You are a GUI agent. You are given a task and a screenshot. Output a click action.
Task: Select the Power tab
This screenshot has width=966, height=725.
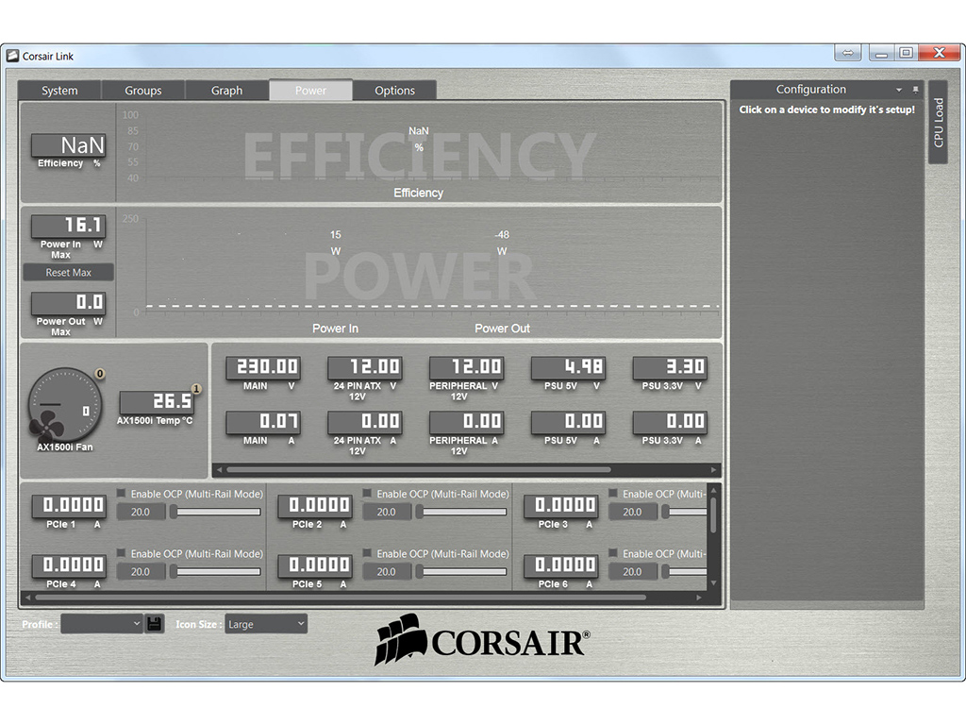pos(310,90)
